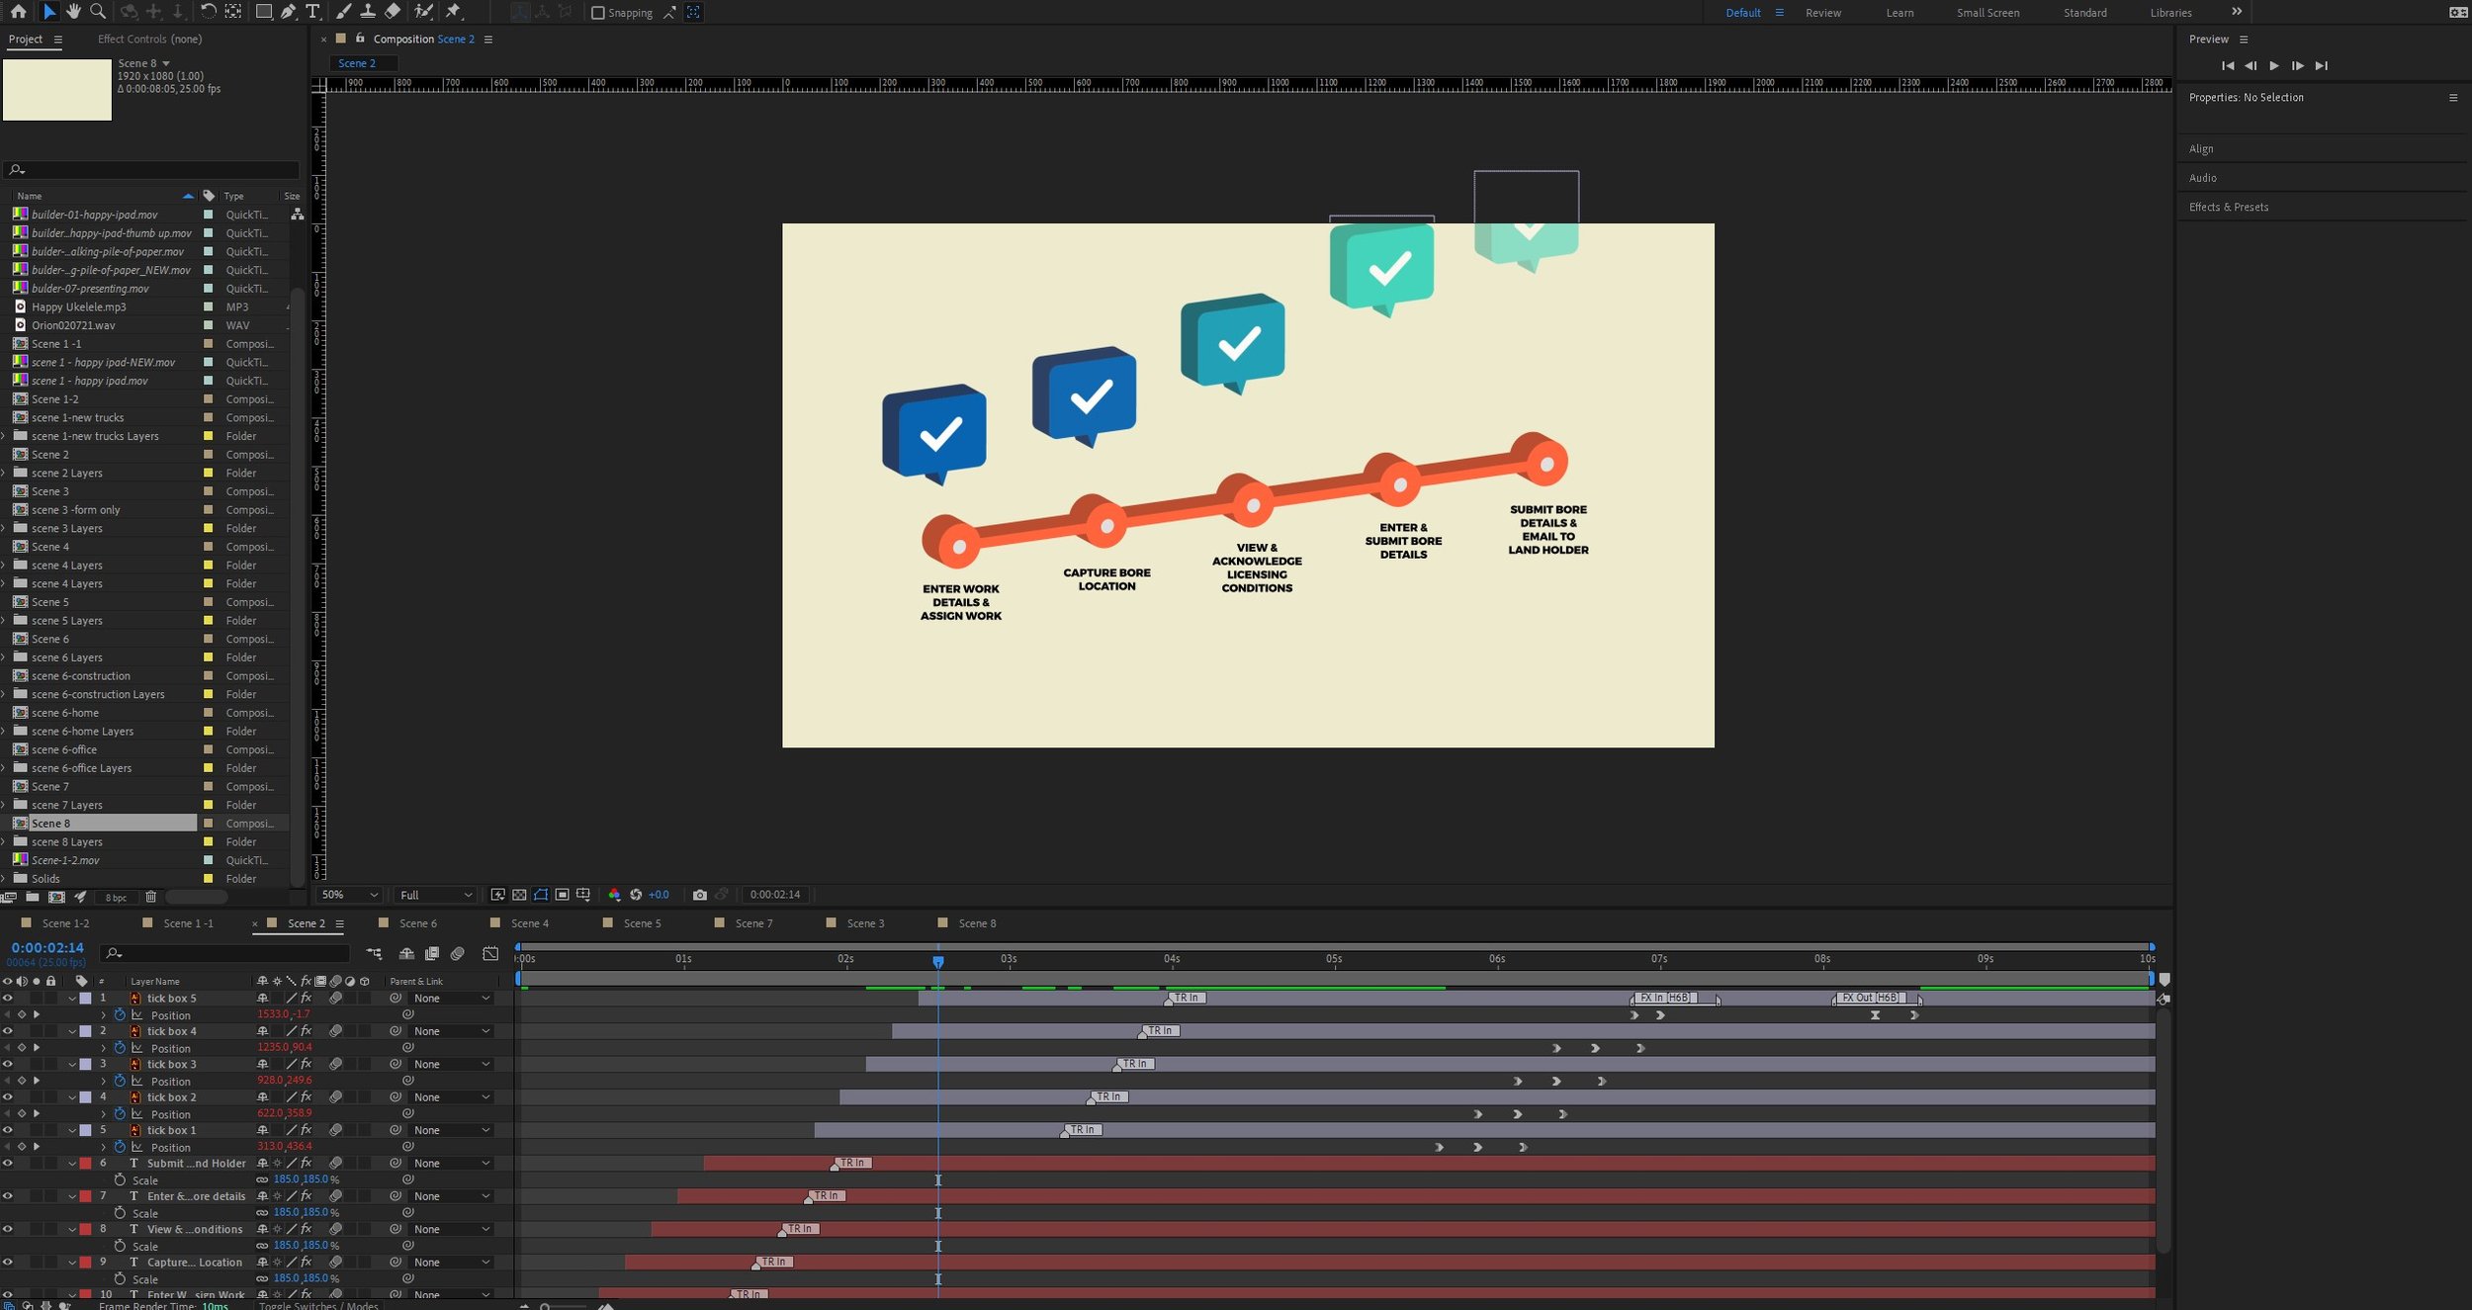The width and height of the screenshot is (2472, 1310).
Task: Hide the View &...onditions text layer
Action: pyautogui.click(x=8, y=1230)
